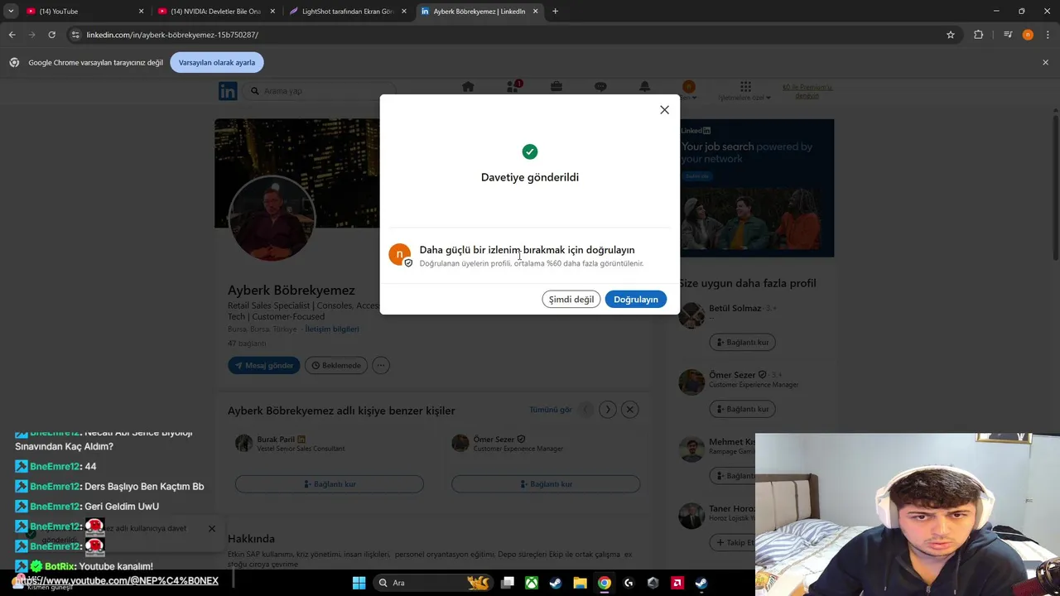Click Bağlantı kur under Ömer Sezer card

546,483
